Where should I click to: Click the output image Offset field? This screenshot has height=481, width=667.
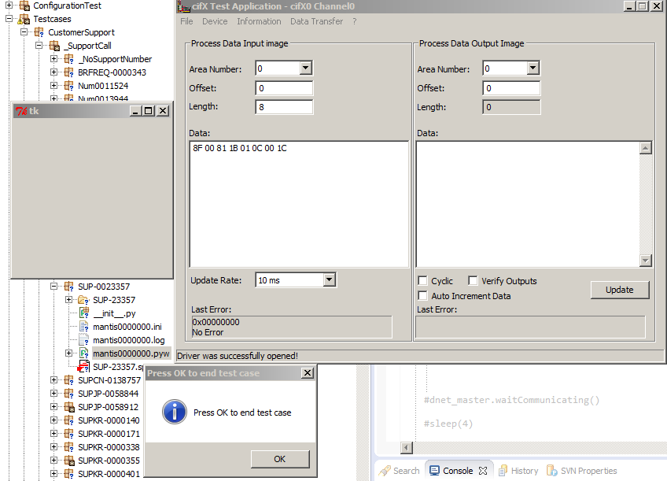coord(511,88)
